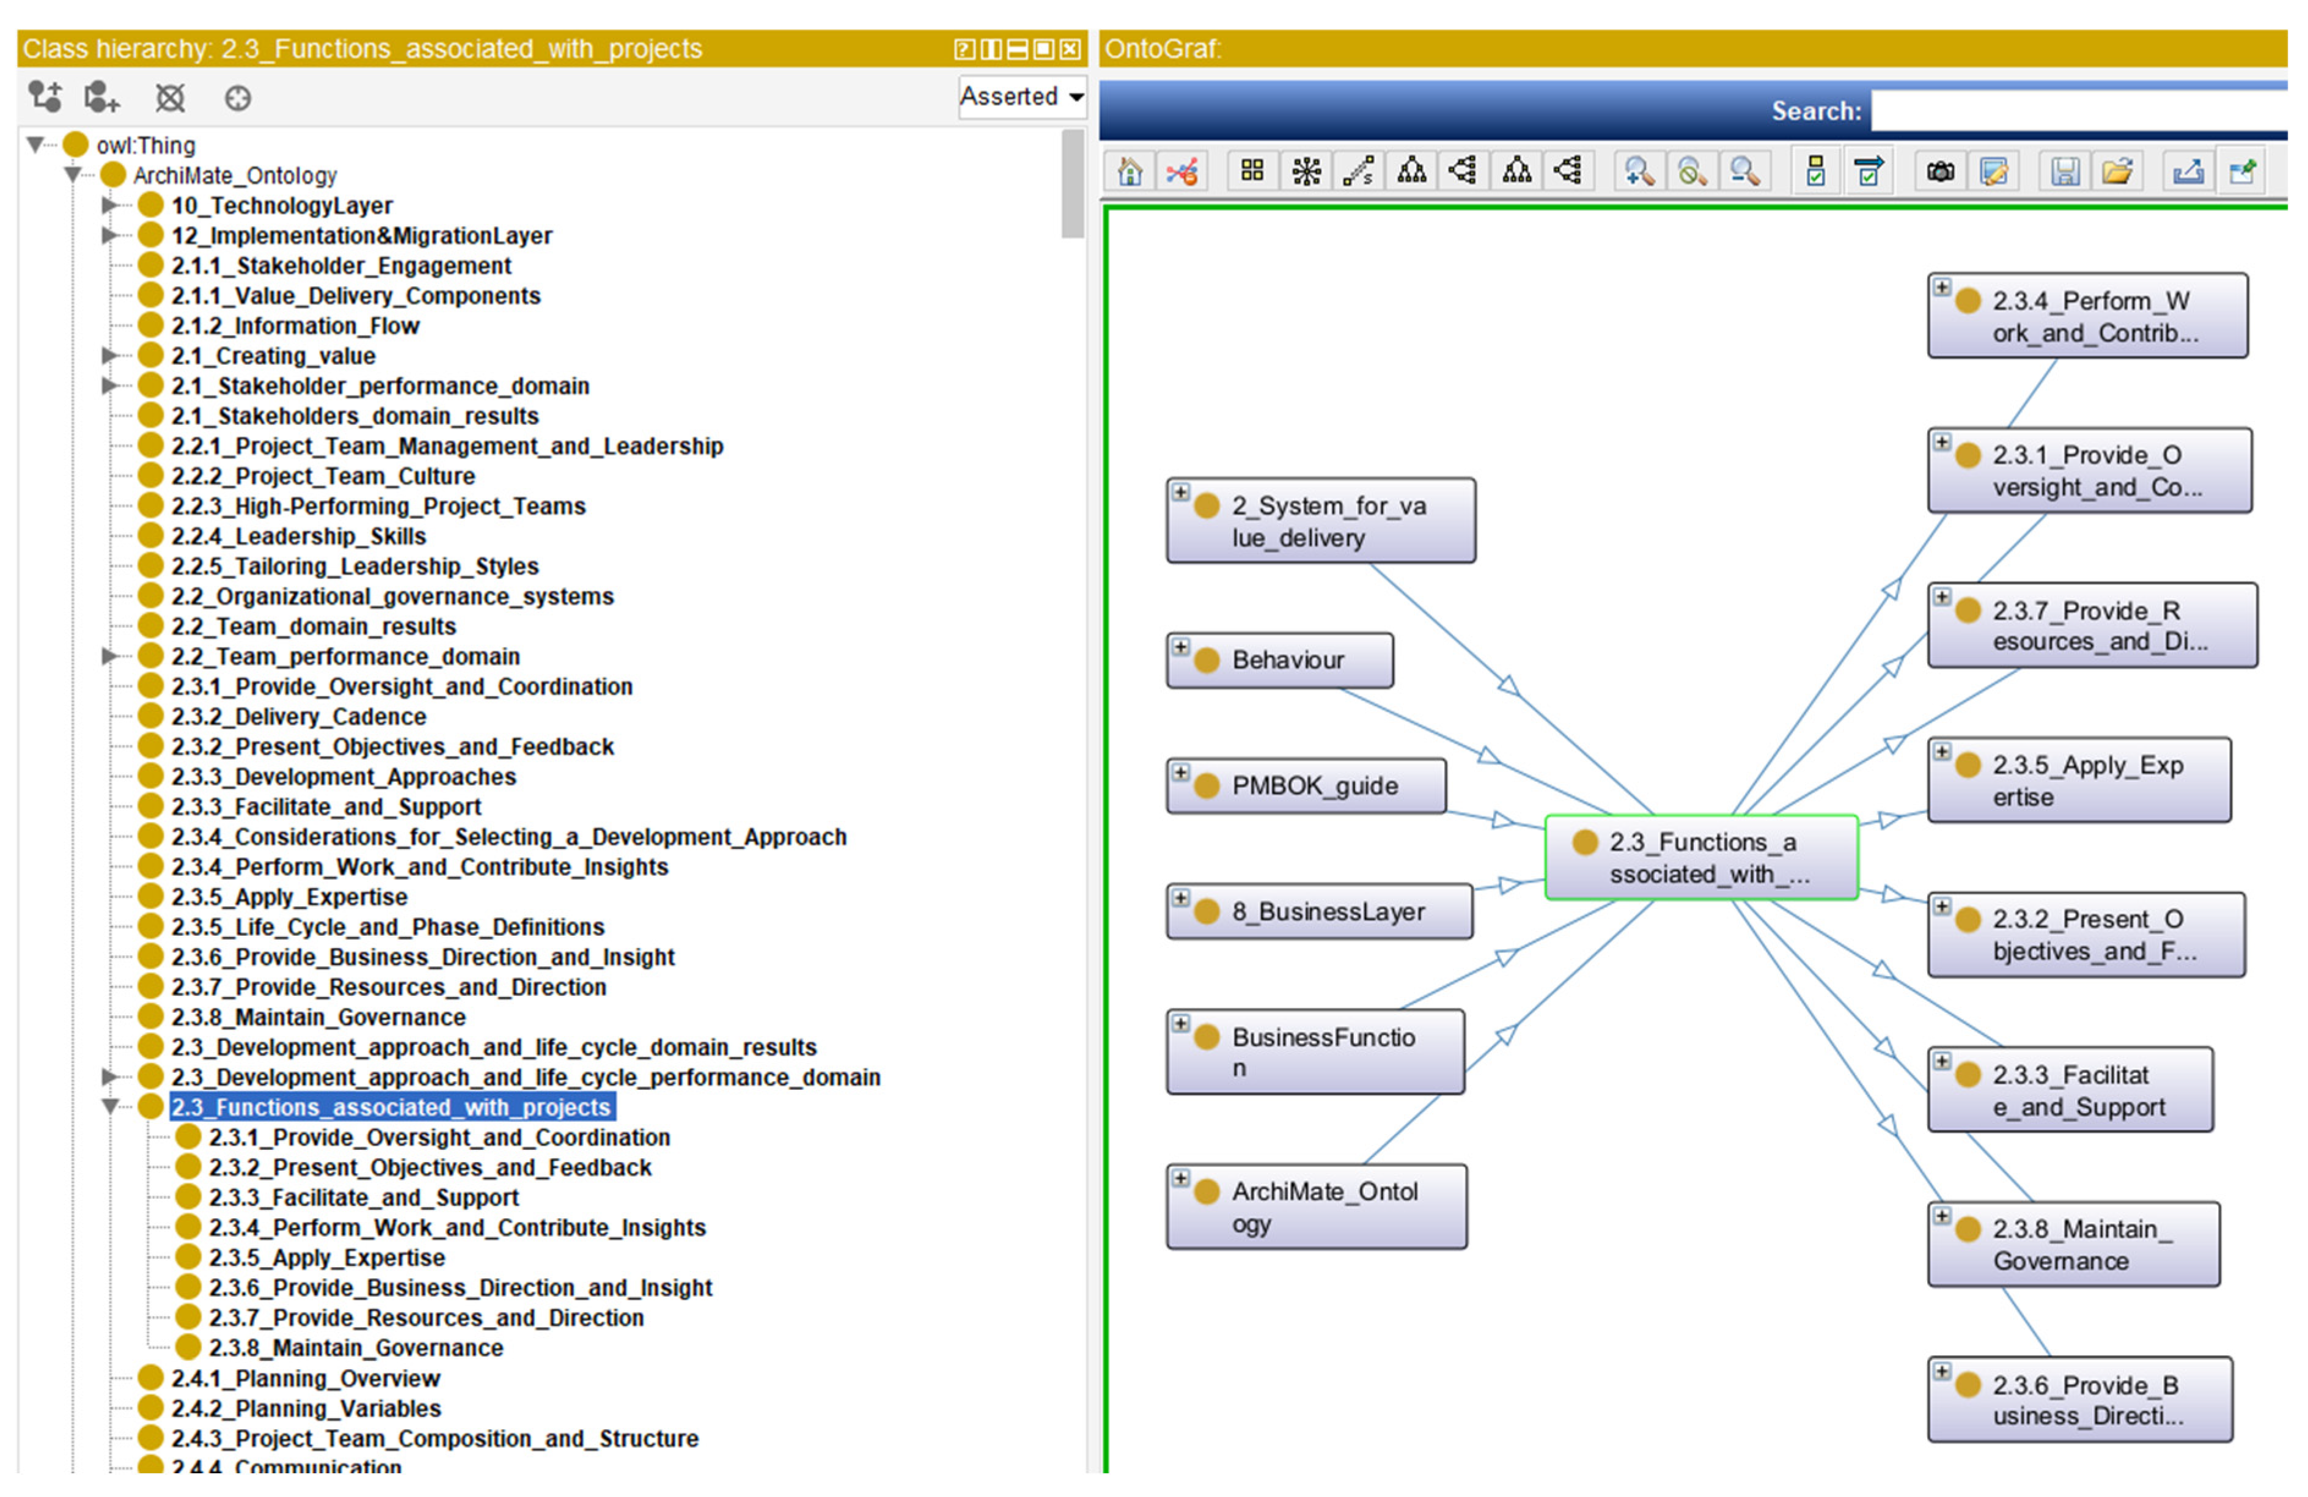This screenshot has height=1497, width=2308.
Task: Click the Add sibling class icon
Action: tap(102, 97)
